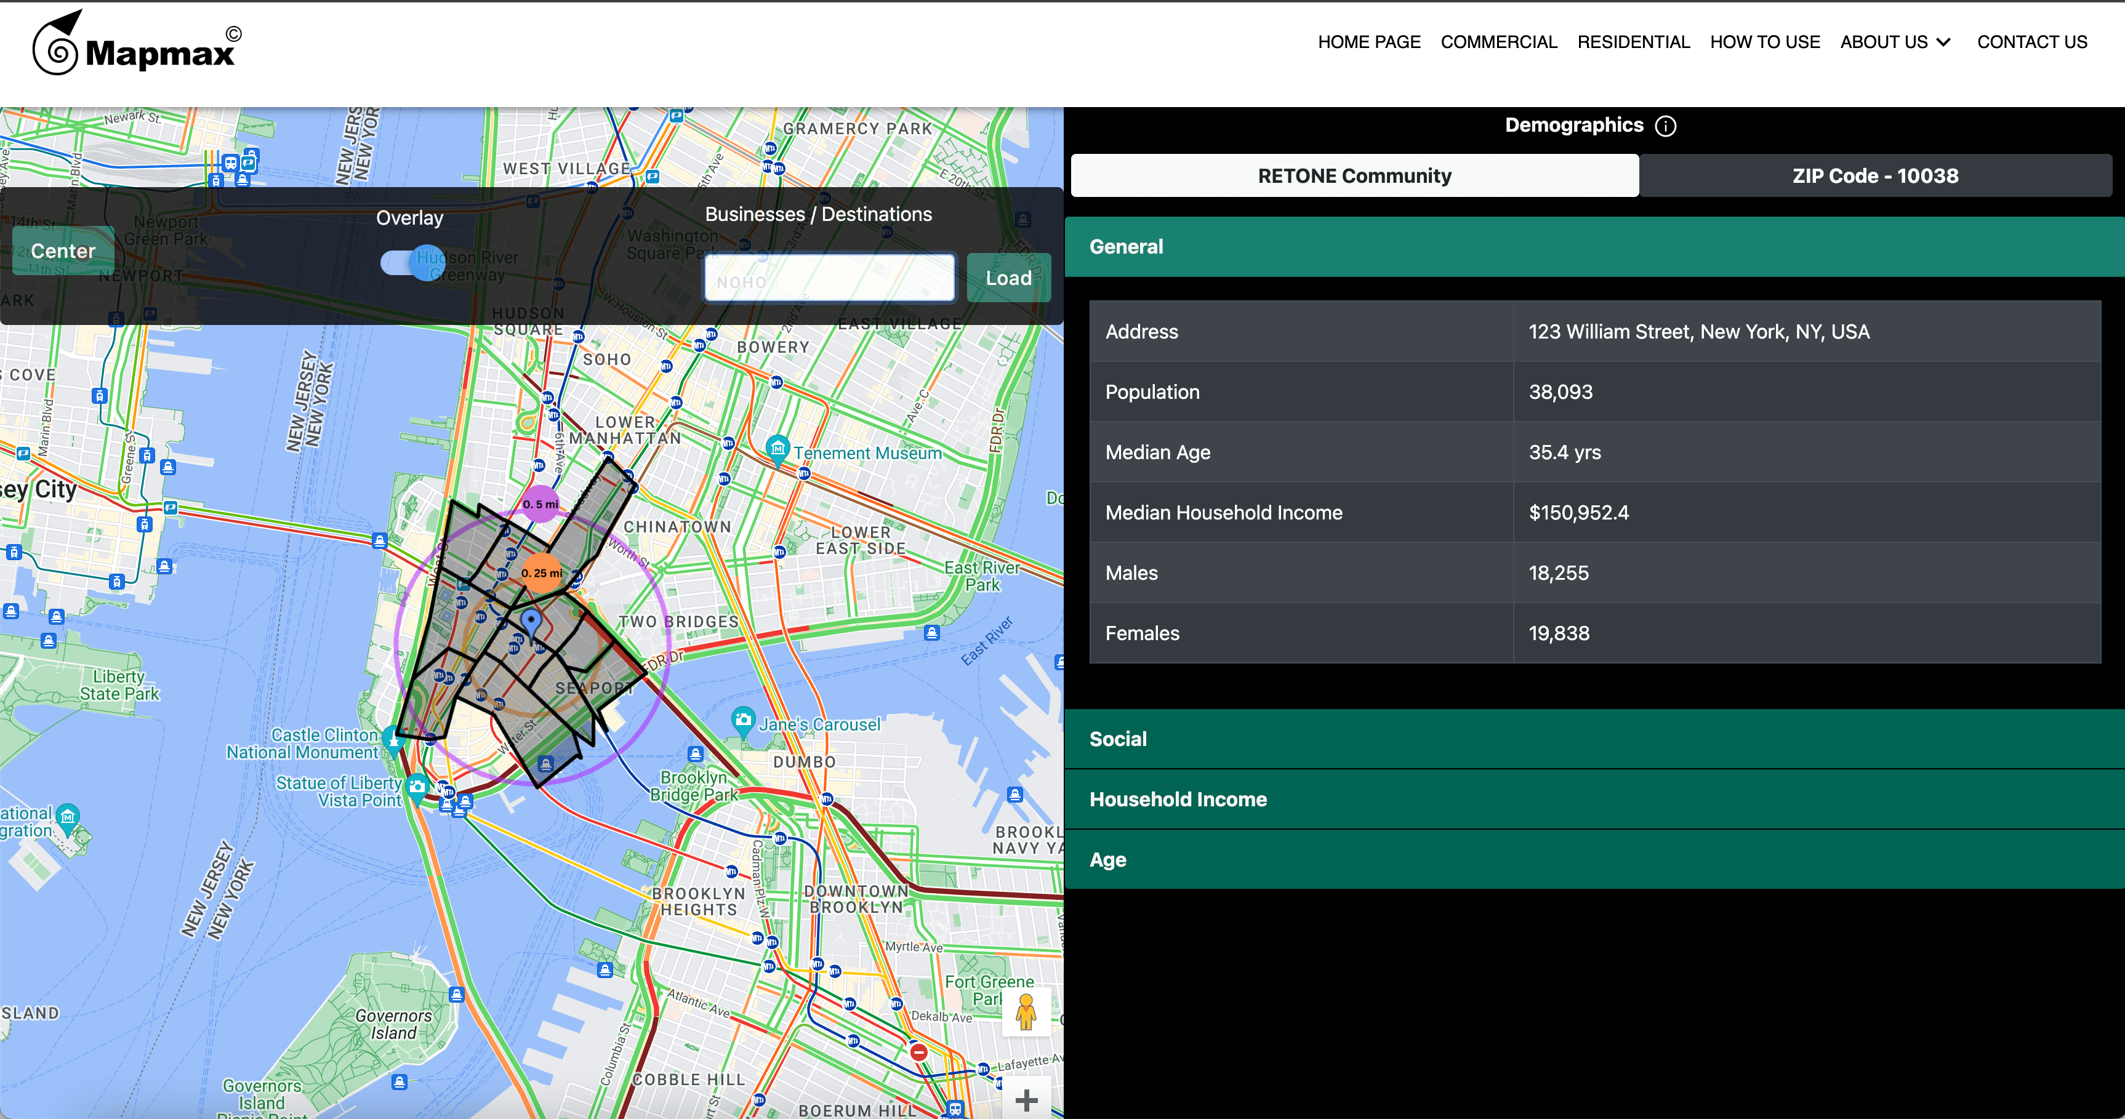Click Statue of Liberty Vista Point marker
This screenshot has height=1119, width=2125.
point(417,788)
